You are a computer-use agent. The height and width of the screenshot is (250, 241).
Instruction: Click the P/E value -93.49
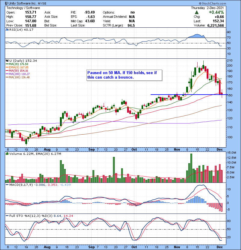89,12
